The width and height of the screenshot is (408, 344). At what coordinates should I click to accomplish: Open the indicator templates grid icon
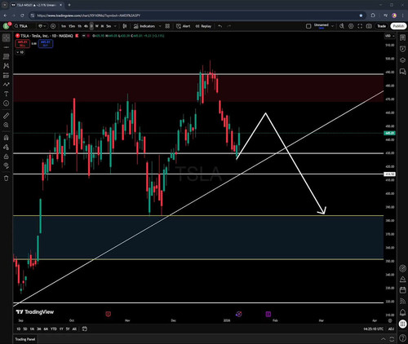click(167, 26)
